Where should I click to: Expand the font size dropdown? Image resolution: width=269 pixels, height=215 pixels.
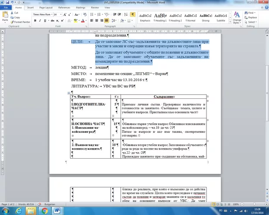point(60,14)
